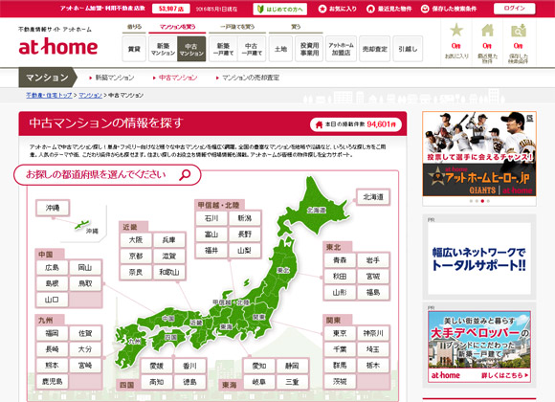Viewport: 555px width, 402px height.
Task: Click the 不動産・住宅トップ breadcrumb link
Action: click(49, 96)
